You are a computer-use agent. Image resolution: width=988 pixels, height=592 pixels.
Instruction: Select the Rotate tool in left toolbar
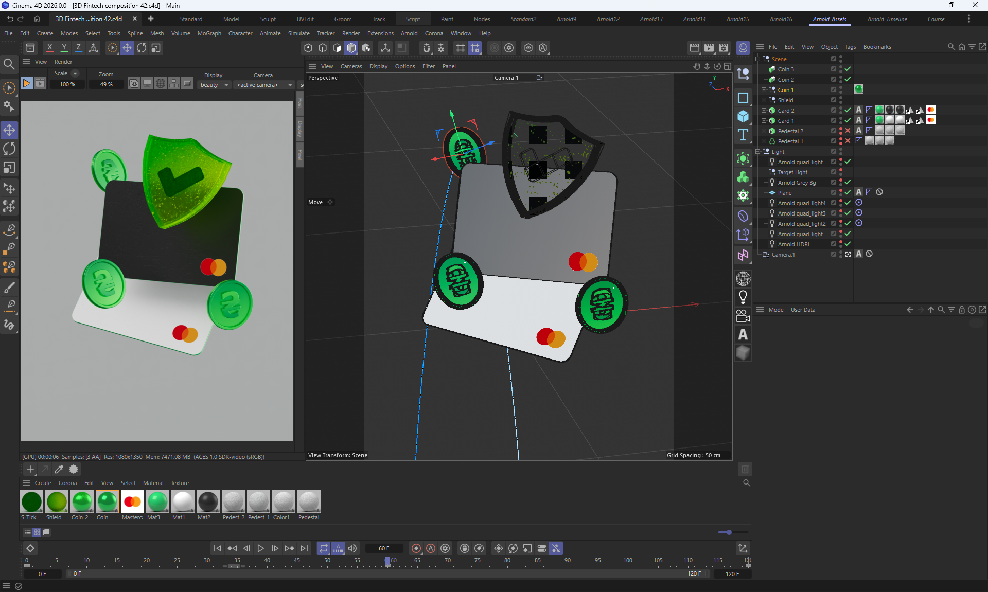click(9, 149)
